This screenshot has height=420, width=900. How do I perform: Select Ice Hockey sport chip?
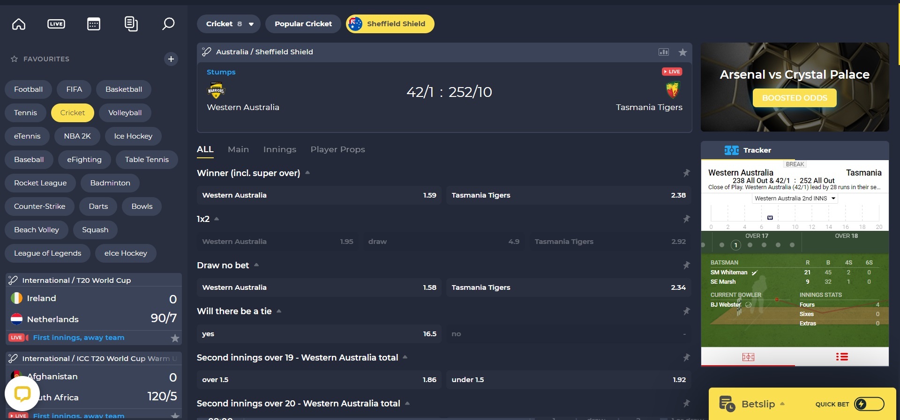[133, 136]
